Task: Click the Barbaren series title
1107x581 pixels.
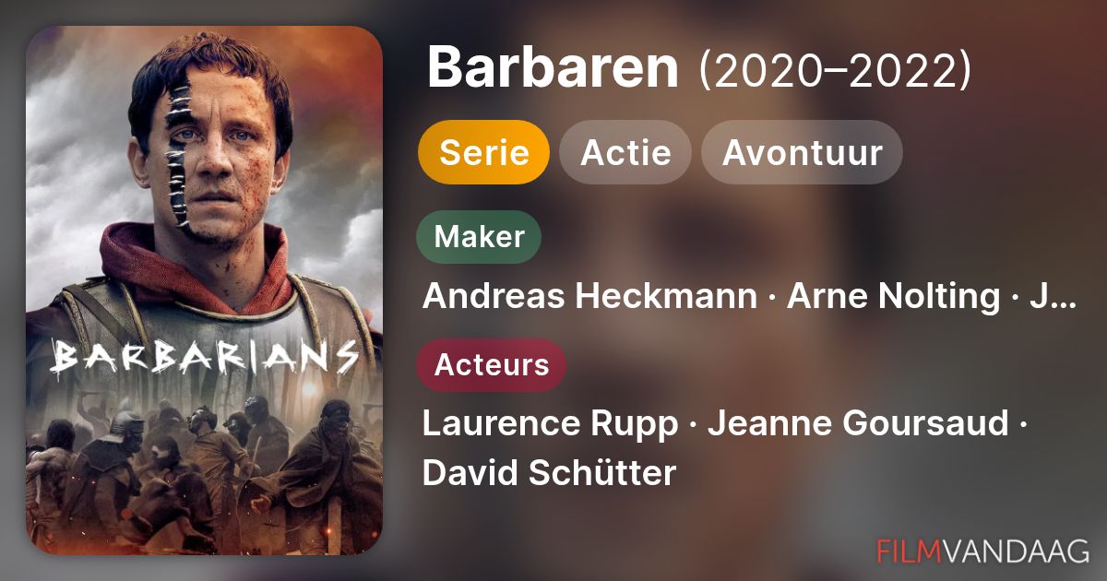Action: pos(553,67)
